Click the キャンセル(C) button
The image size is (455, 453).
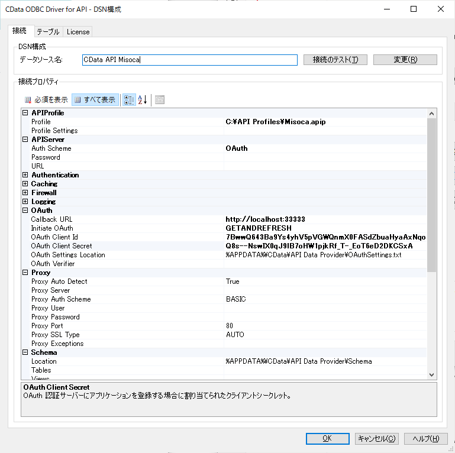pos(377,438)
